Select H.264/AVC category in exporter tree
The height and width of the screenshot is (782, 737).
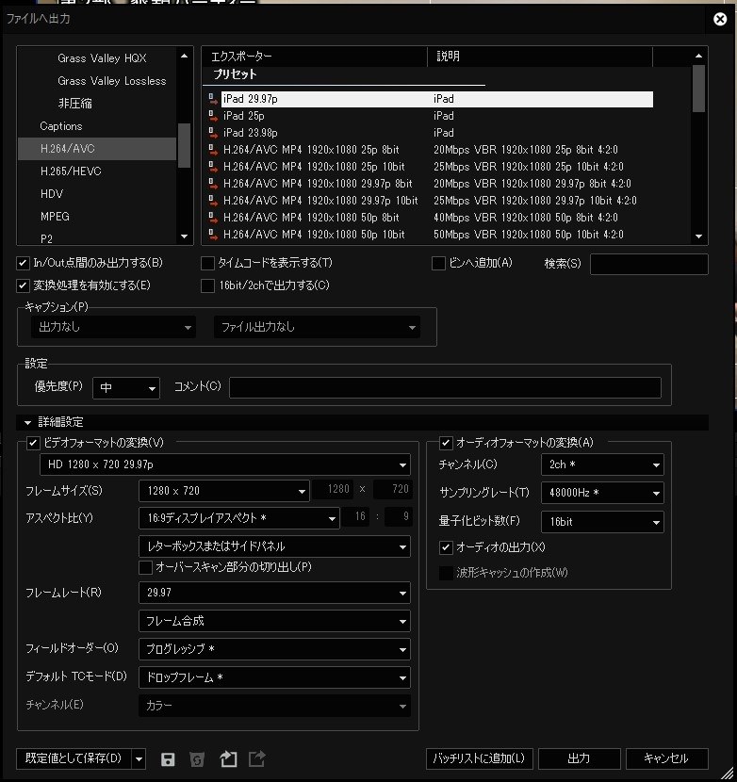97,149
